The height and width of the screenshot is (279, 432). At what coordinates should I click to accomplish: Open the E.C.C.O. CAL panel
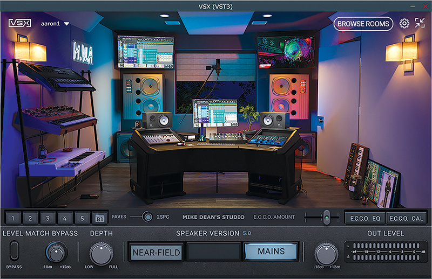(406, 218)
